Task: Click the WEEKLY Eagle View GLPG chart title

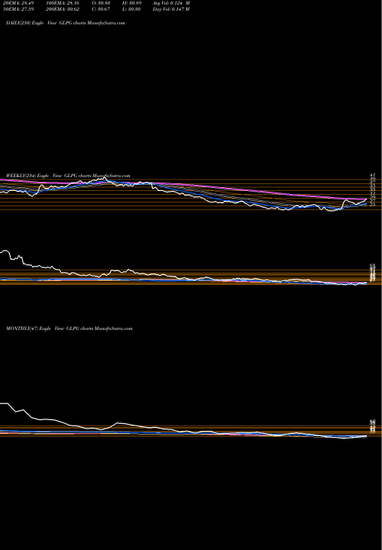Action: coord(68,176)
